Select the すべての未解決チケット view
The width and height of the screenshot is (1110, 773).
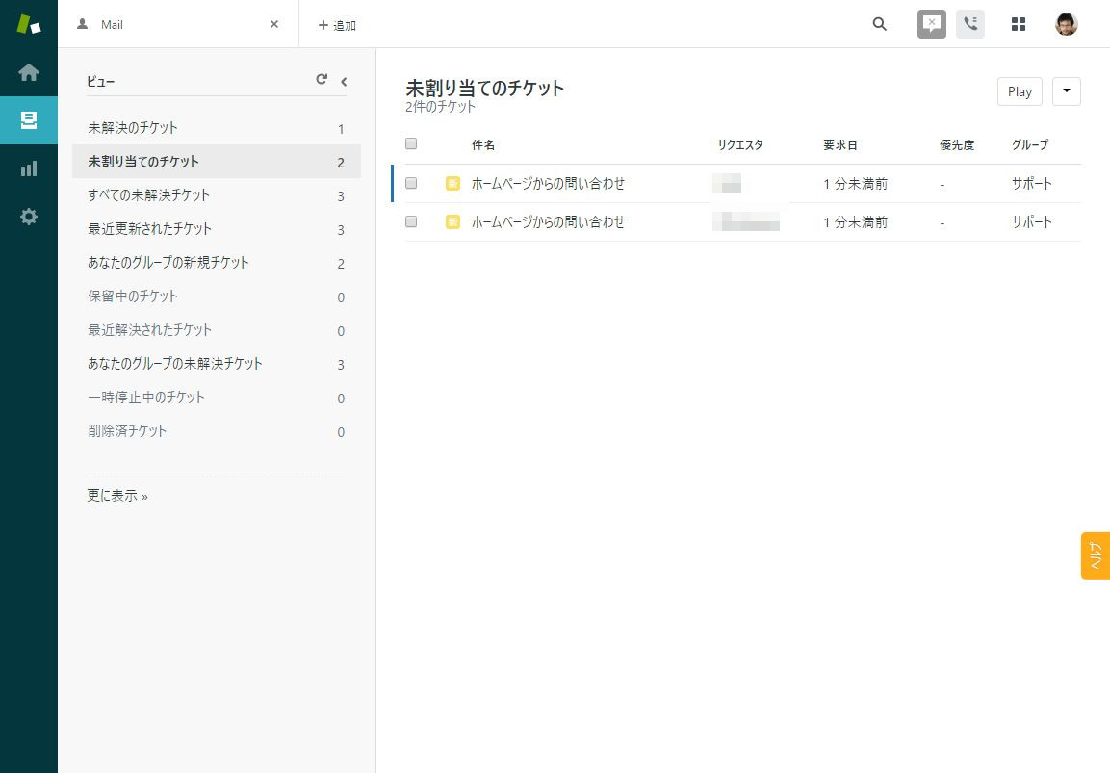[x=149, y=195]
